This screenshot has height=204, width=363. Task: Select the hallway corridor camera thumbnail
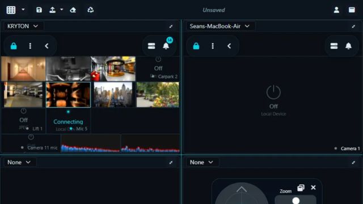coord(23,69)
